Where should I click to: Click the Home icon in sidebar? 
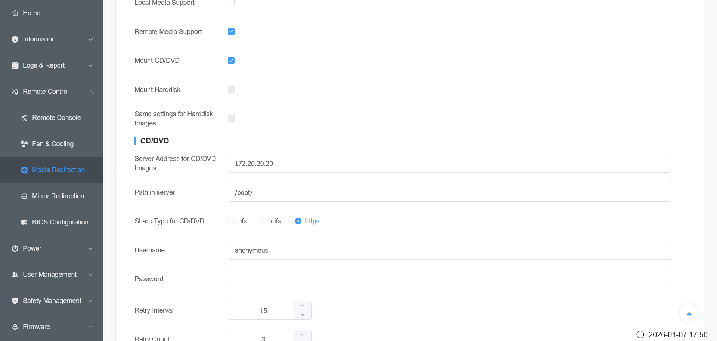pyautogui.click(x=15, y=13)
